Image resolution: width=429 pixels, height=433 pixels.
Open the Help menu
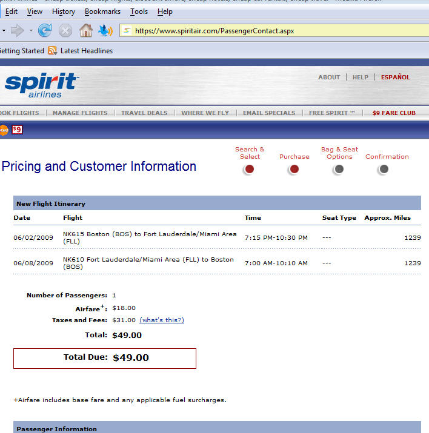click(165, 12)
